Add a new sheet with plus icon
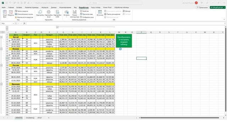Image resolution: width=227 pixels, height=127 pixels. click(x=49, y=118)
